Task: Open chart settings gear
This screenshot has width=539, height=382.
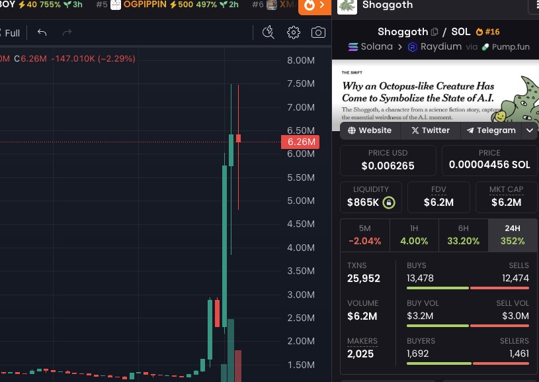Action: (x=293, y=32)
